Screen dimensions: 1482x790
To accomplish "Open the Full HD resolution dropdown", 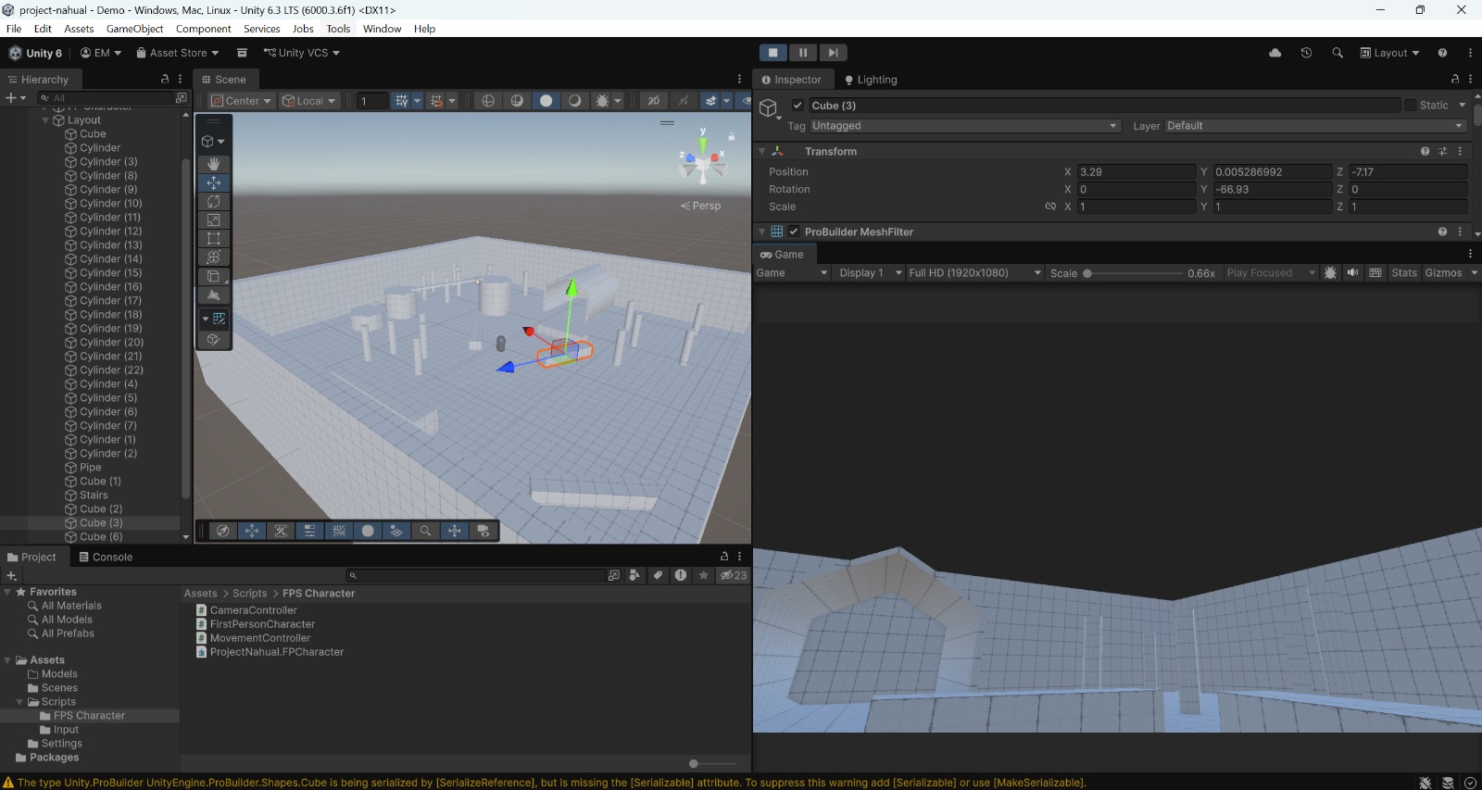I will (974, 273).
